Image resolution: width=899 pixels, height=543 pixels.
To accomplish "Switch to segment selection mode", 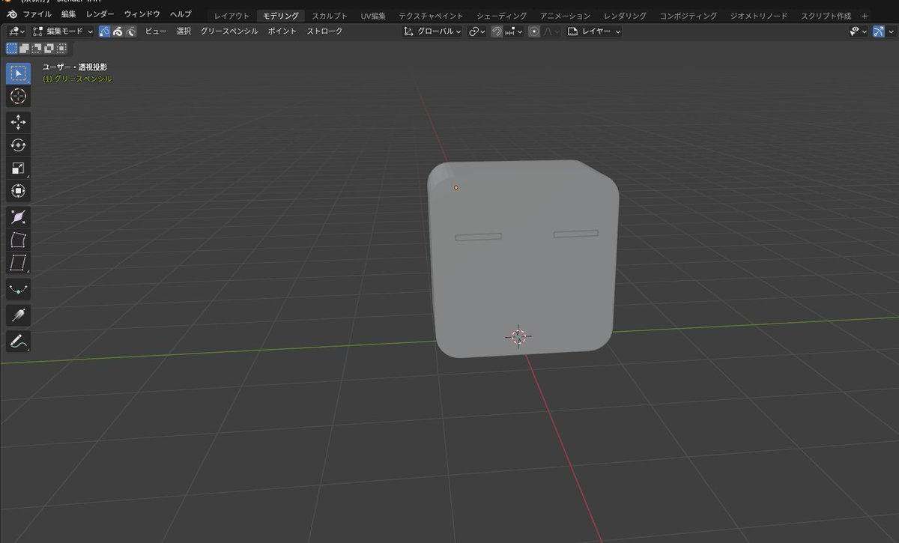I will 131,31.
